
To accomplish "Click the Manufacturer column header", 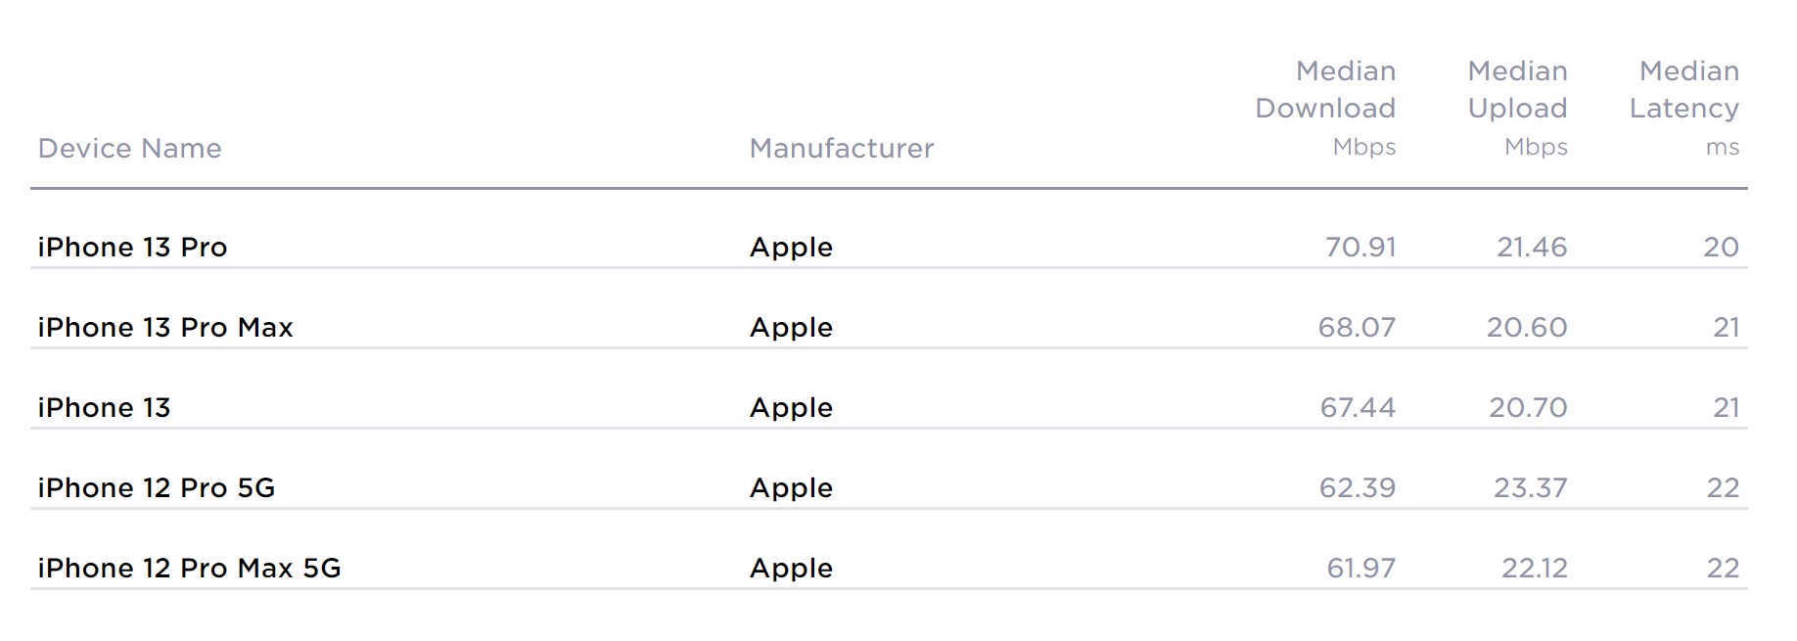I will pos(842,148).
